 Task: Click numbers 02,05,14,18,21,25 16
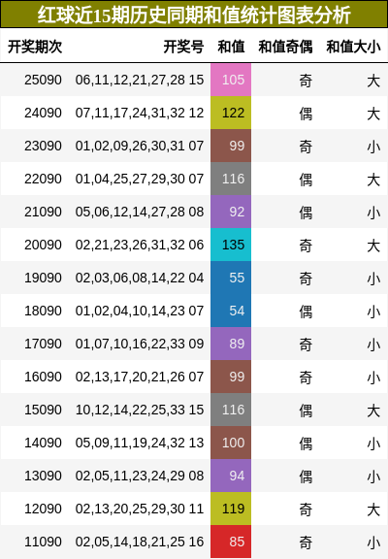pos(140,542)
